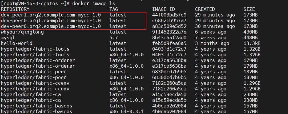Select x86_64-1.0.0 tag of fabric-peer
Image resolution: width=288 pixels, height=114 pixels.
point(126,78)
